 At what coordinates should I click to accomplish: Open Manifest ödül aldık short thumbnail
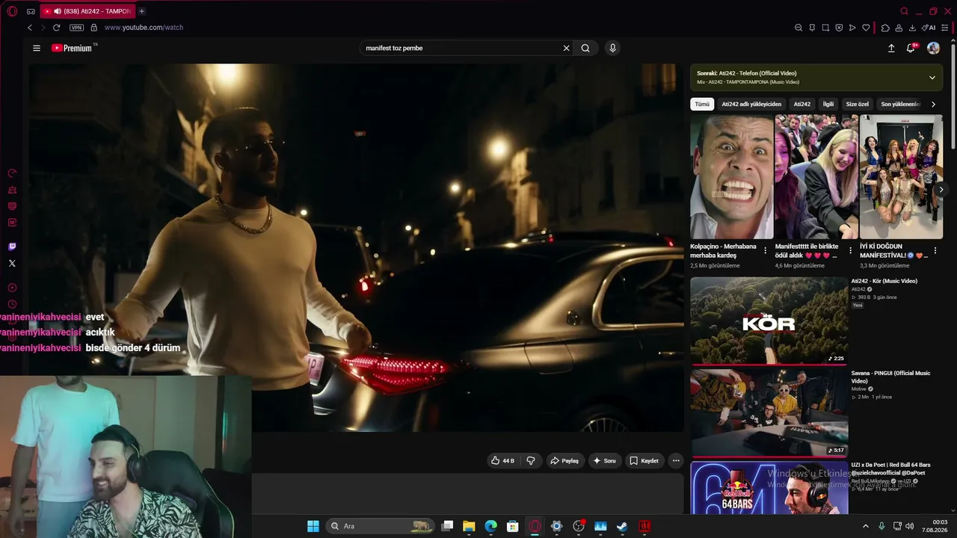coord(816,176)
